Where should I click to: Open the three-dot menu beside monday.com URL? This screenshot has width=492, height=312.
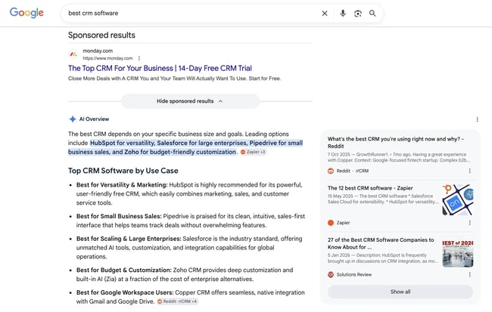(139, 58)
